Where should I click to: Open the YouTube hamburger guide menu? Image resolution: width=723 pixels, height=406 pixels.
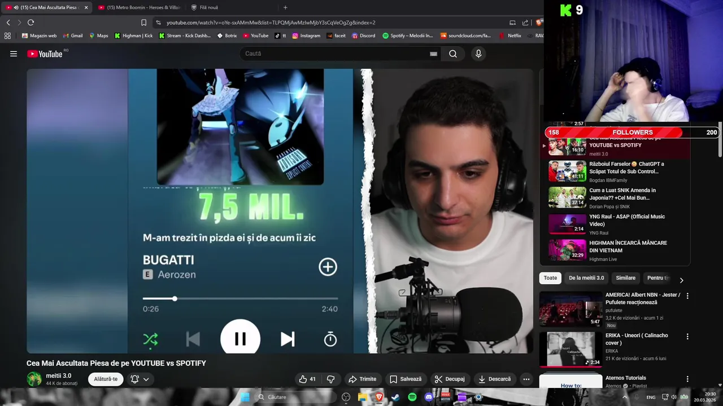[x=14, y=54]
